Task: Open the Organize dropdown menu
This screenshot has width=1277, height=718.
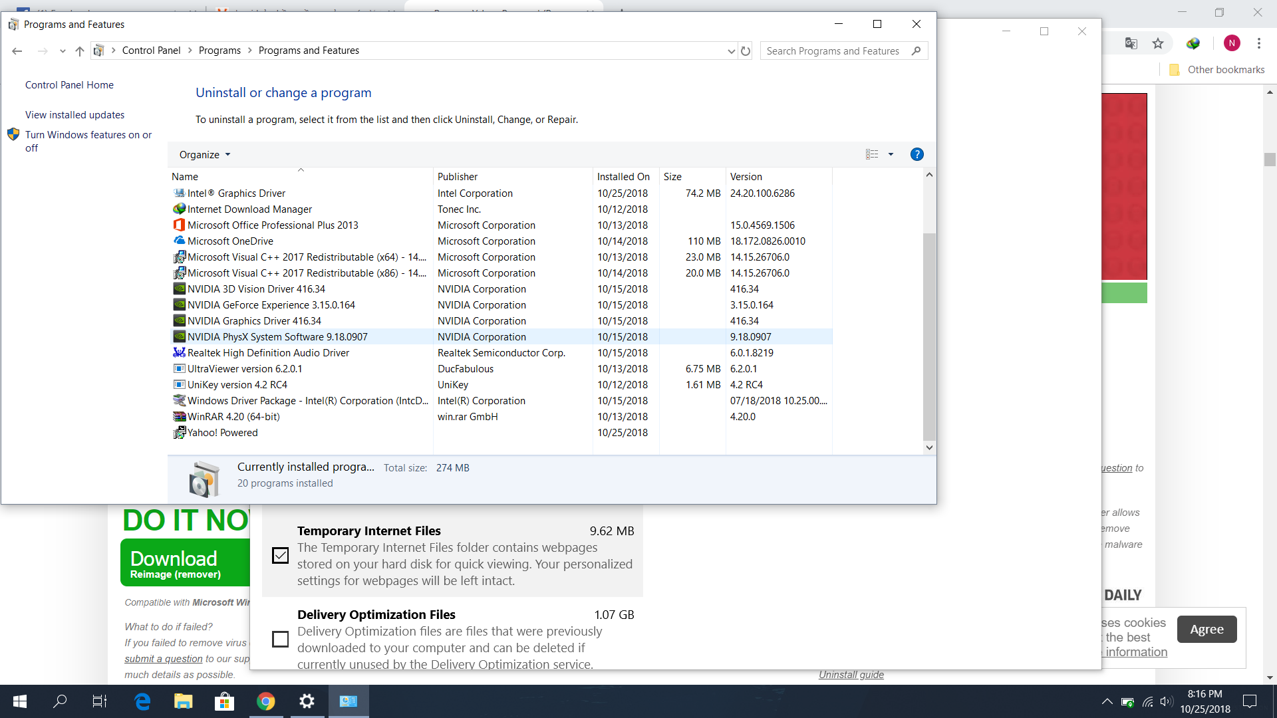Action: tap(205, 155)
